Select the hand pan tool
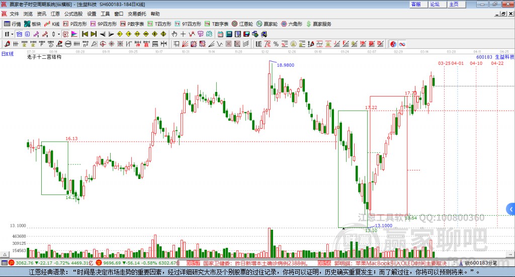Image resolution: width=515 pixels, height=277 pixels. (174, 34)
